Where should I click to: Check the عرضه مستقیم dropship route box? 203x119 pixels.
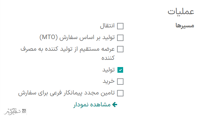click(120, 49)
